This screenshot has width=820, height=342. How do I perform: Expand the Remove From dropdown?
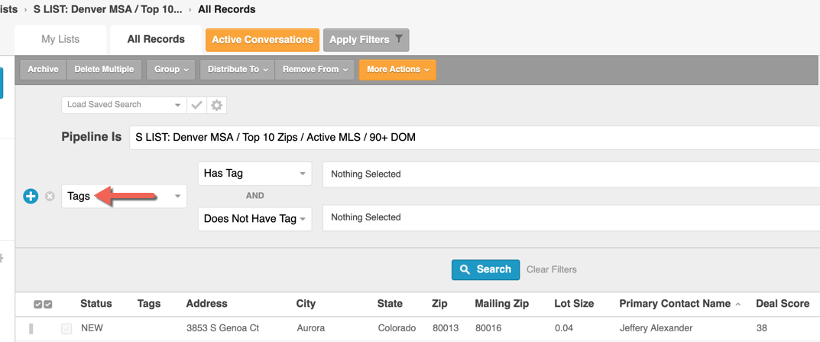tap(315, 69)
